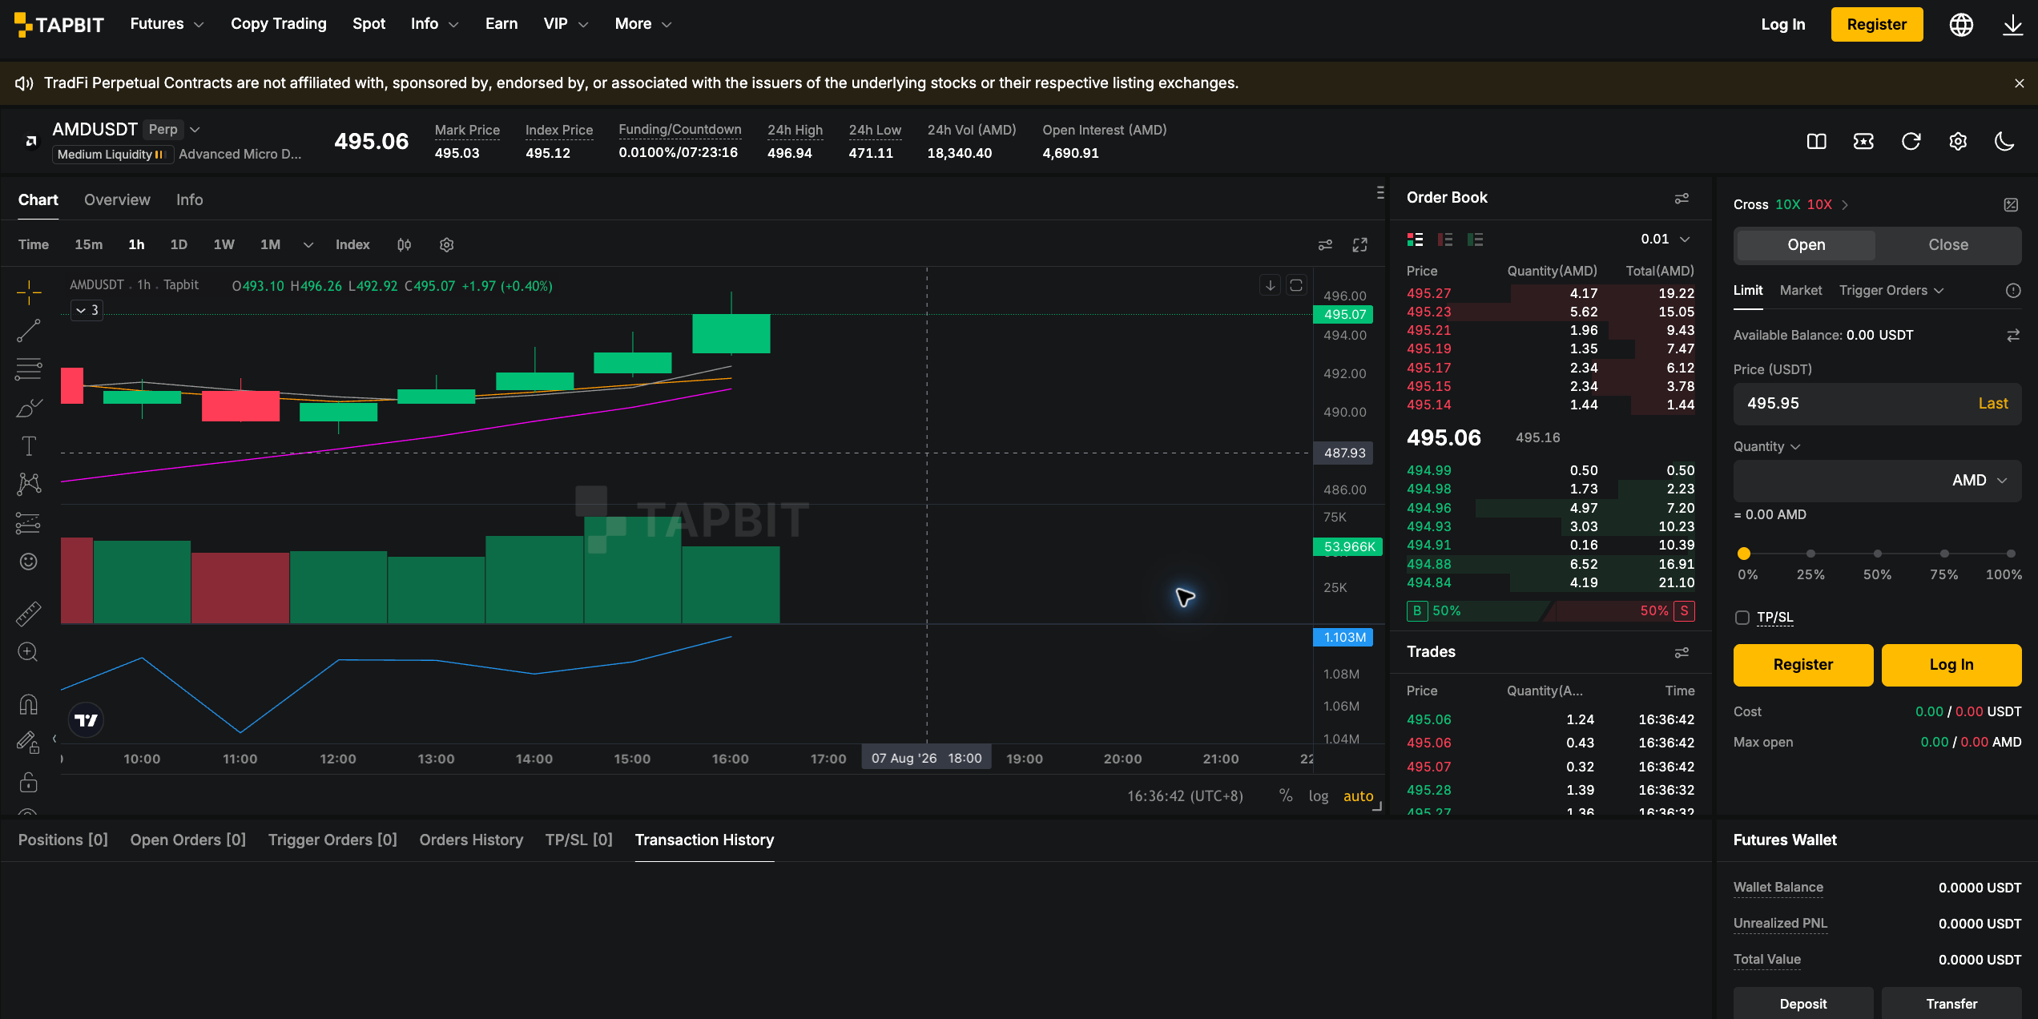Image resolution: width=2038 pixels, height=1019 pixels.
Task: Expand the Futures menu dropdown
Action: click(x=167, y=24)
